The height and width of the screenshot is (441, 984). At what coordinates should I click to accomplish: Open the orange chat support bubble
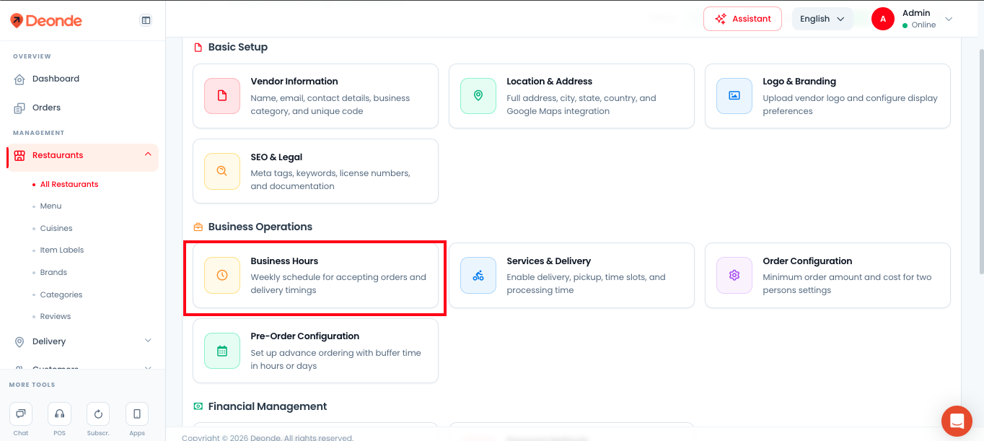957,421
